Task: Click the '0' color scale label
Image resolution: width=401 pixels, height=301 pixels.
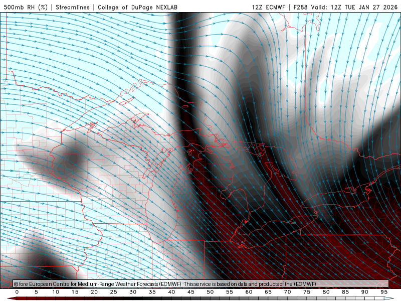Action: 17,292
